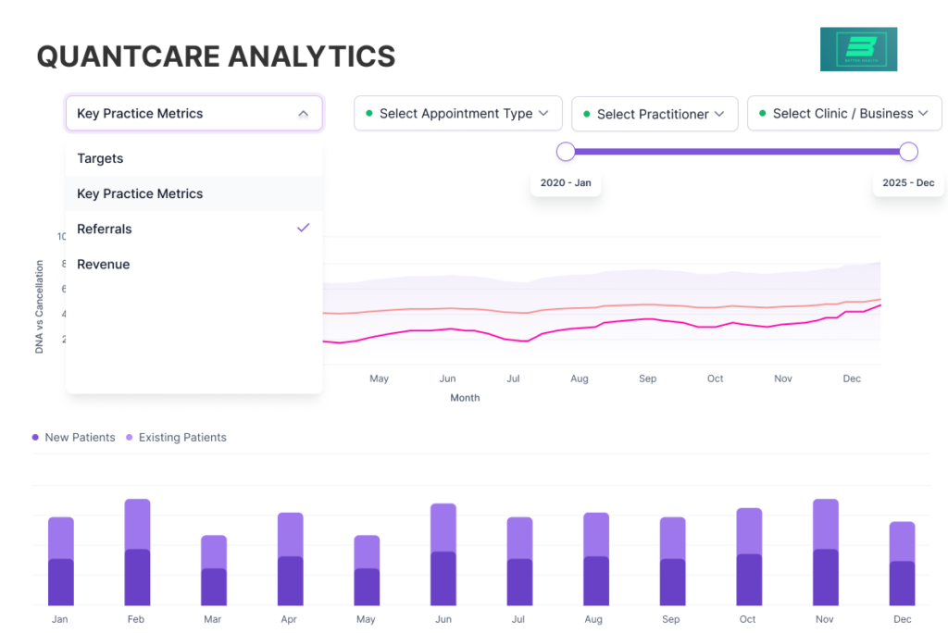Click the DNA vs Cancellation axis label
This screenshot has width=948, height=633.
(x=39, y=306)
